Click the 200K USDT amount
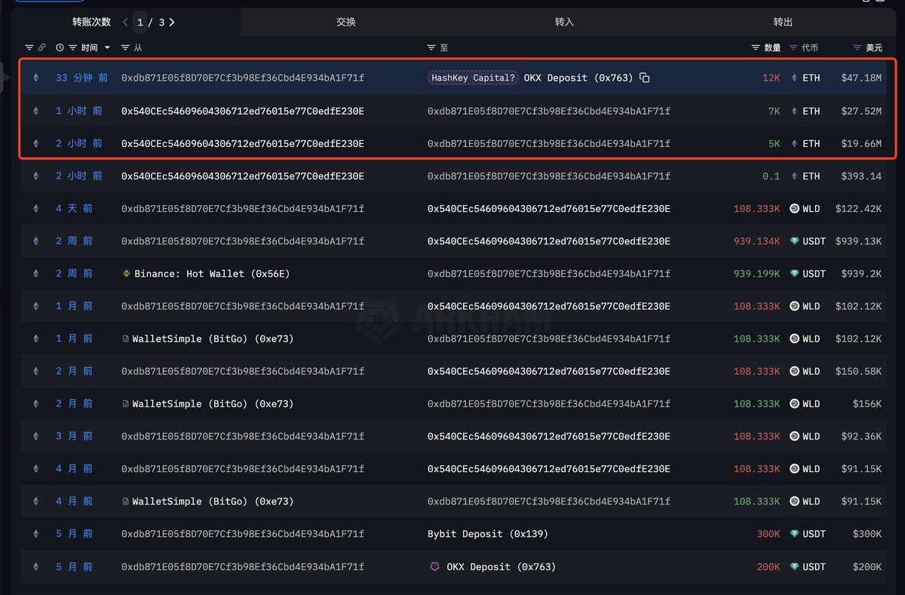 [x=768, y=566]
